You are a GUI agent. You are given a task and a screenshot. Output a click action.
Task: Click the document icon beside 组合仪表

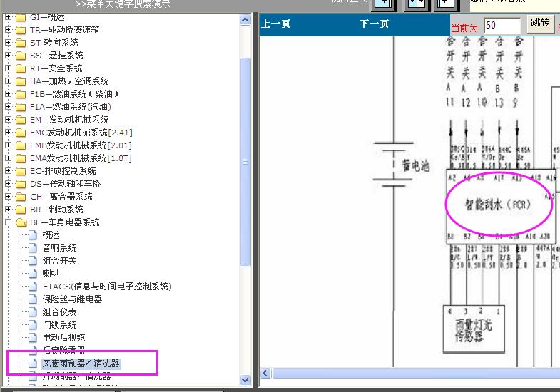[x=33, y=312]
